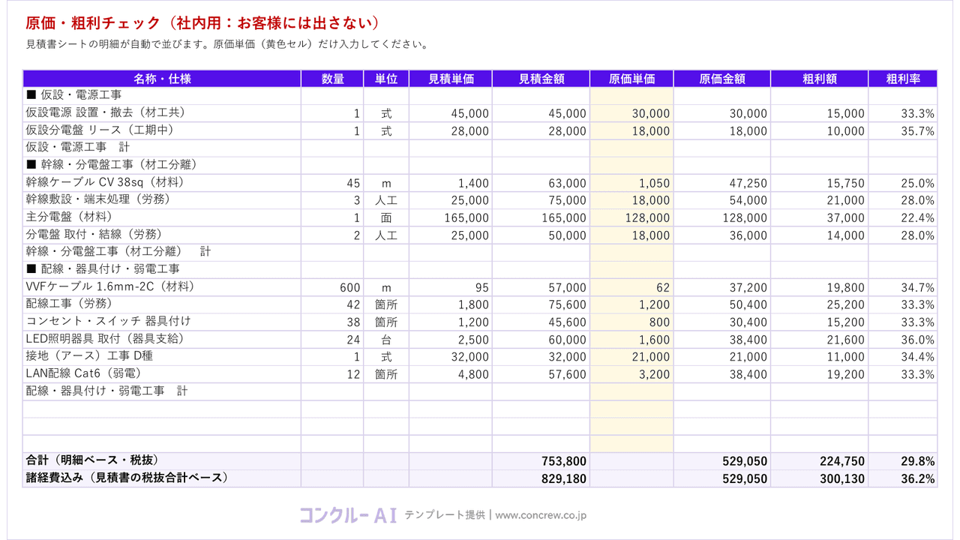
Task: Click the total estimate amount 753,800
Action: pos(564,461)
